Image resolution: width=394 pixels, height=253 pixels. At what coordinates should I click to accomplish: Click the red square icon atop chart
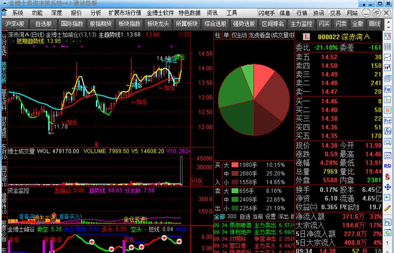187,34
